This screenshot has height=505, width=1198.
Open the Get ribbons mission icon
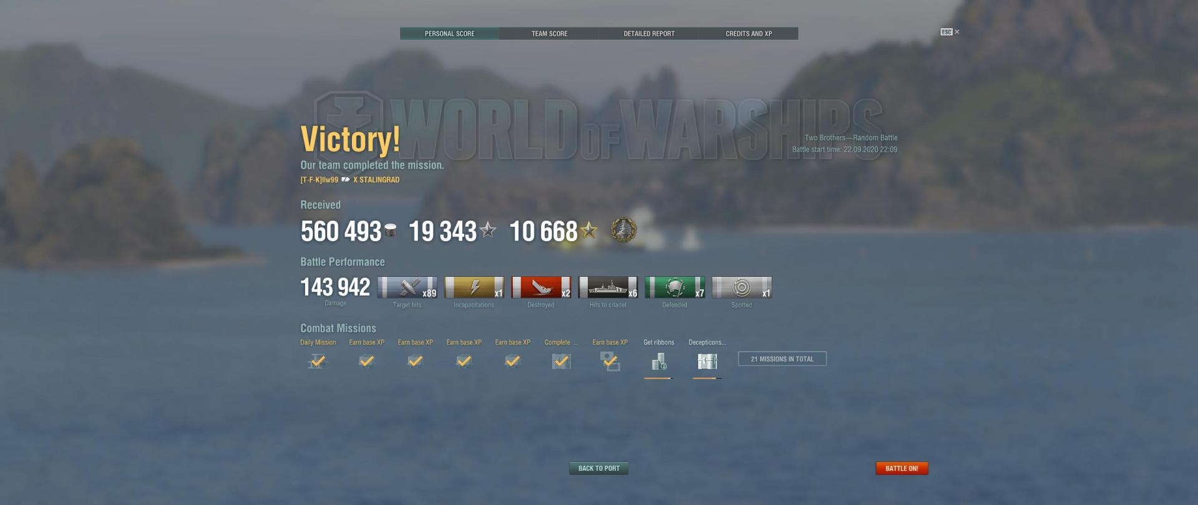659,362
